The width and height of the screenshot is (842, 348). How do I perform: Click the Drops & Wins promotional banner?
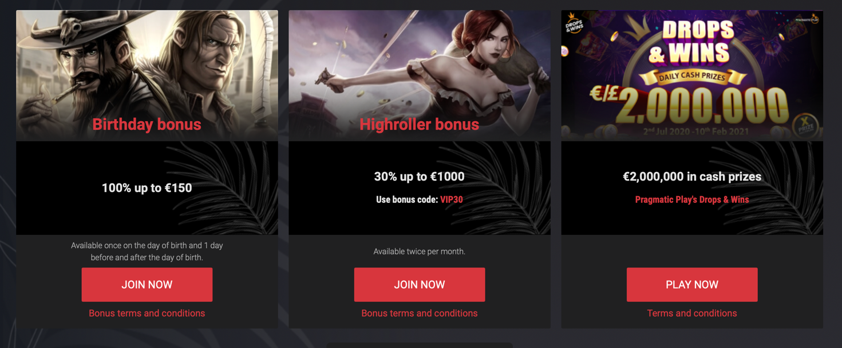tap(691, 75)
